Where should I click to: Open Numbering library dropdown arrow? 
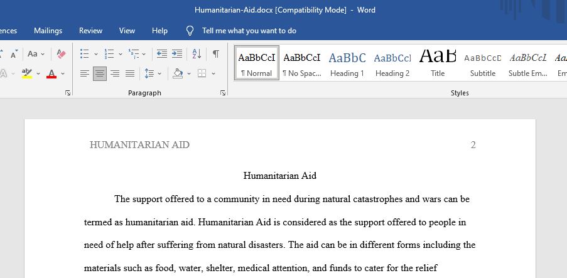pyautogui.click(x=121, y=54)
